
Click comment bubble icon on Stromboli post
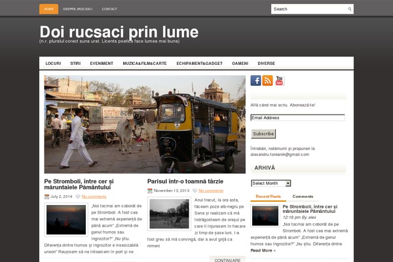(78, 196)
